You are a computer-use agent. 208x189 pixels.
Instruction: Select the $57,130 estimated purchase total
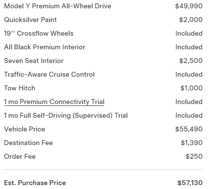pos(190,183)
